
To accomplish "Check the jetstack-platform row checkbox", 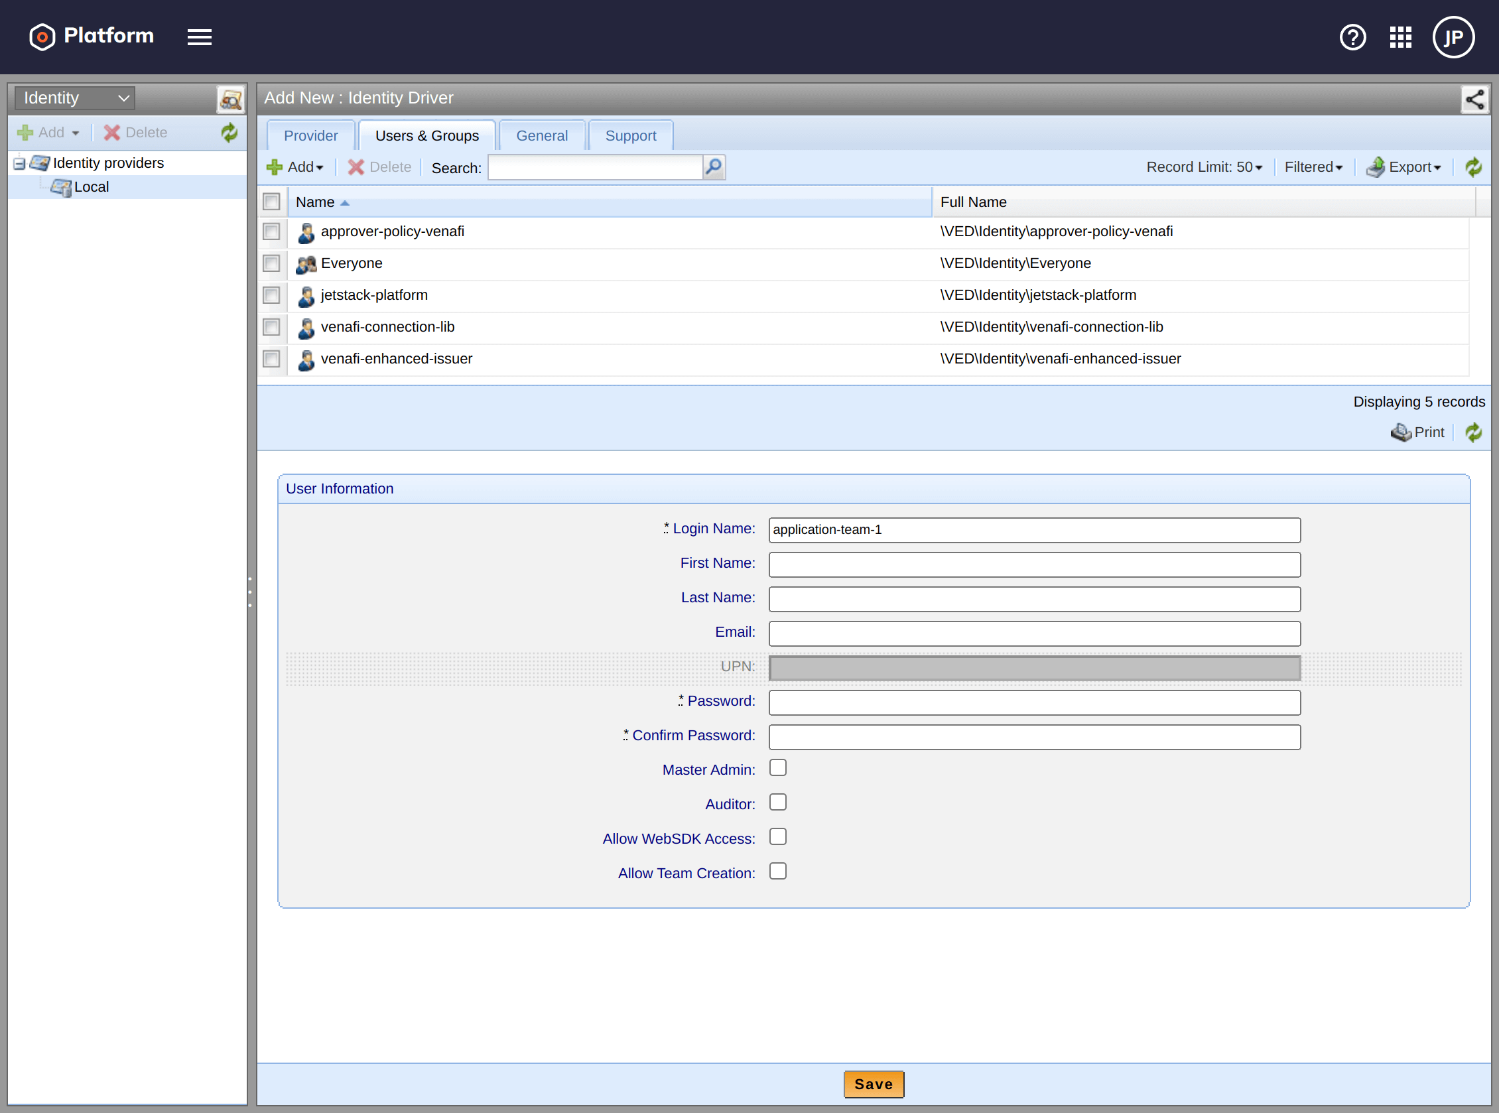I will click(271, 295).
